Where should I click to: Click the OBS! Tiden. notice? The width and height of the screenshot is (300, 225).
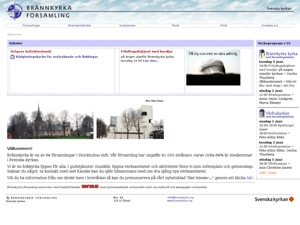268,173
